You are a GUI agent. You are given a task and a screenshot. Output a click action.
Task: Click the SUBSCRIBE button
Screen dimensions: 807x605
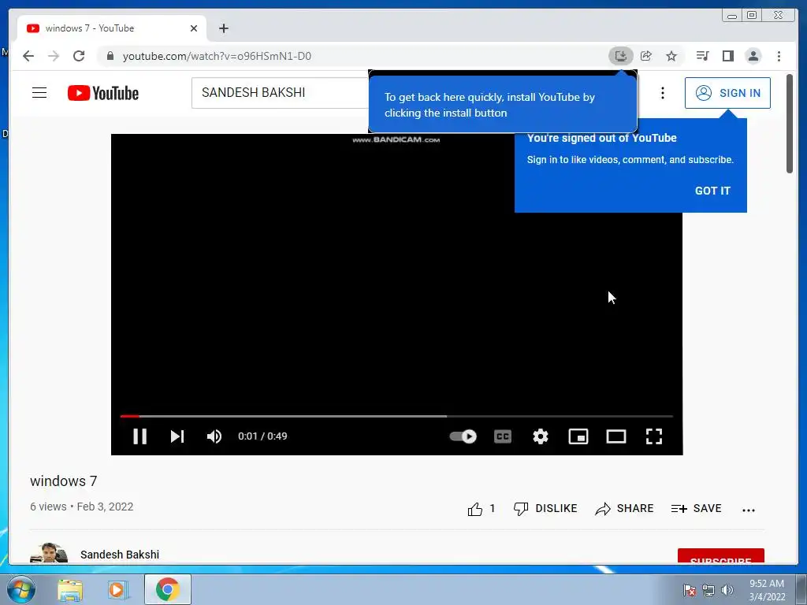(x=720, y=556)
